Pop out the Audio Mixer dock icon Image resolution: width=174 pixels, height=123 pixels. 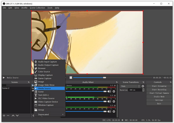pos(117,82)
